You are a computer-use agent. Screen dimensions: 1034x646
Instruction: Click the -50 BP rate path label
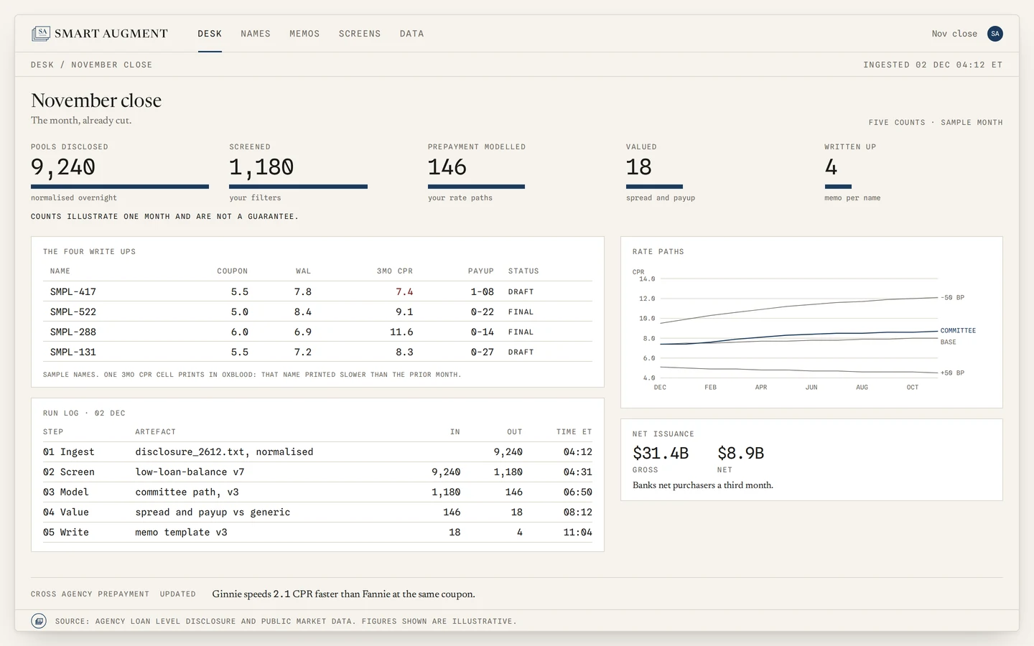coord(952,298)
